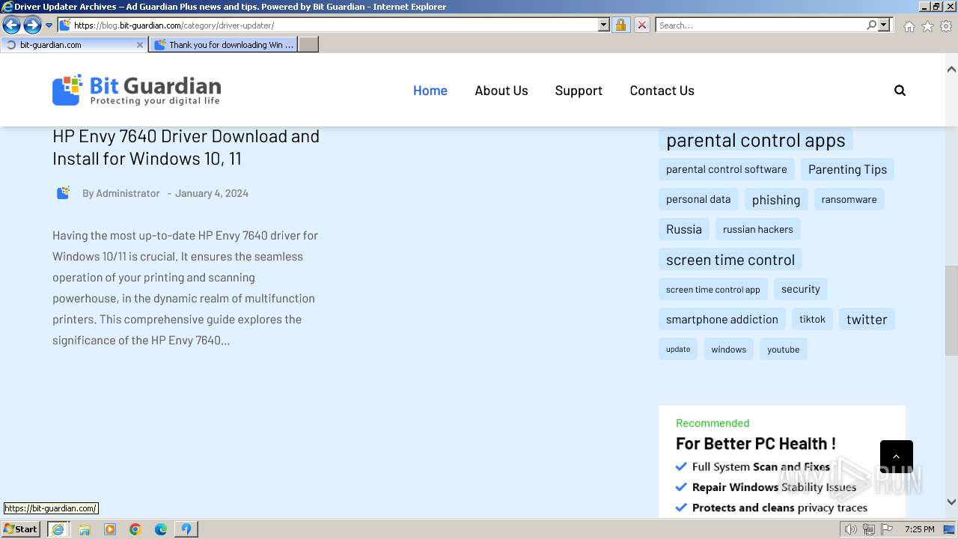Viewport: 958px width, 539px height.
Task: Click the Action Center flag tray icon
Action: 887,529
